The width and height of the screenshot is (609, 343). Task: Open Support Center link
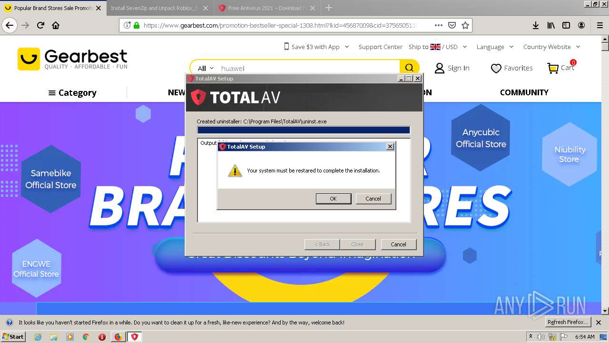[381, 47]
